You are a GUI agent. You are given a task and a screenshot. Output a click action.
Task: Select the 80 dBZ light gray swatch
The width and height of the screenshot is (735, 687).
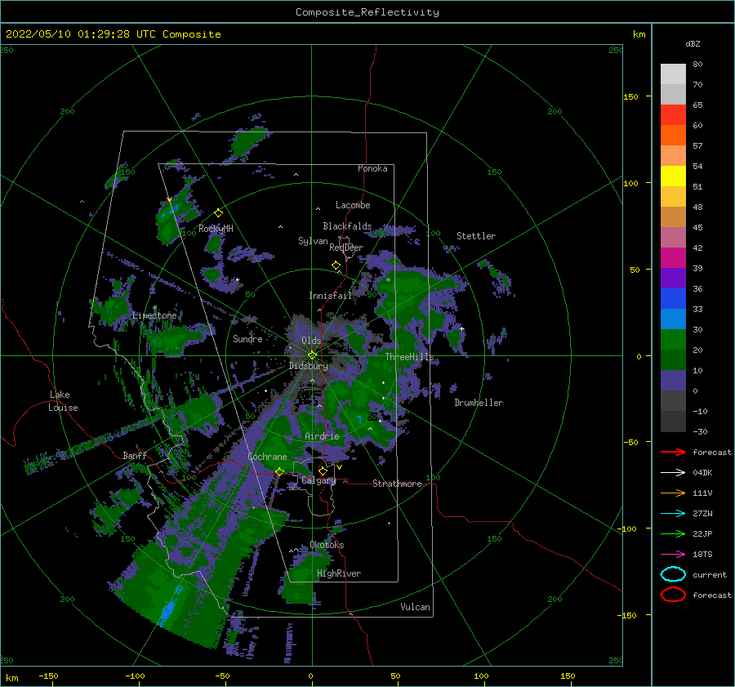tap(673, 74)
